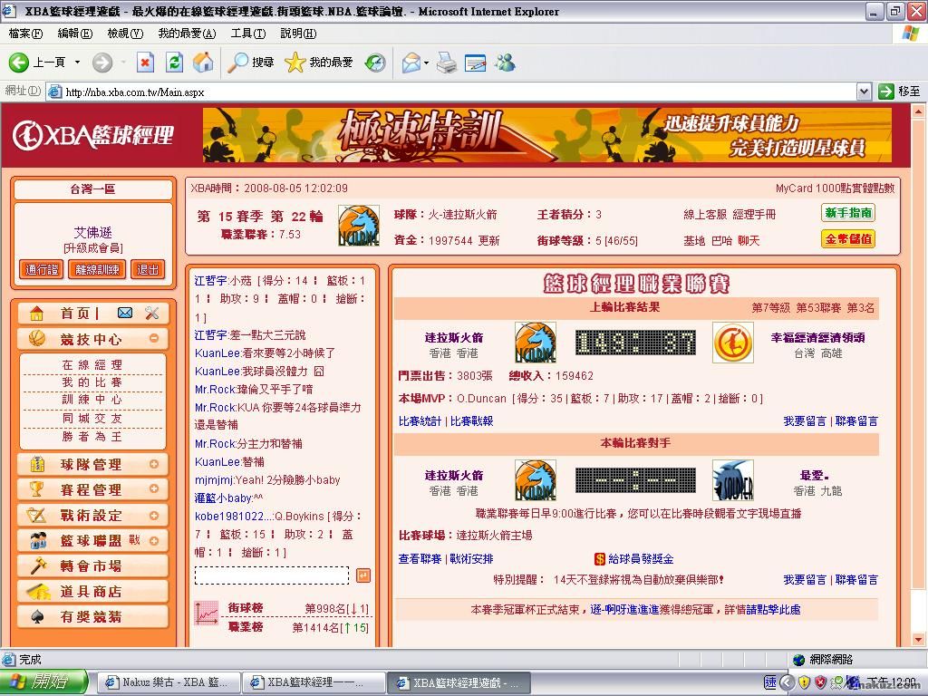Click the browser Home toolbar icon
Image resolution: width=928 pixels, height=696 pixels.
(203, 62)
